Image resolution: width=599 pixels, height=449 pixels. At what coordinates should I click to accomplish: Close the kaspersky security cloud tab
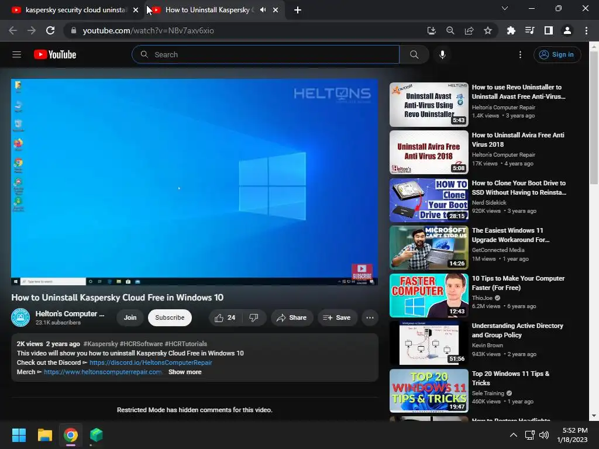(x=136, y=10)
